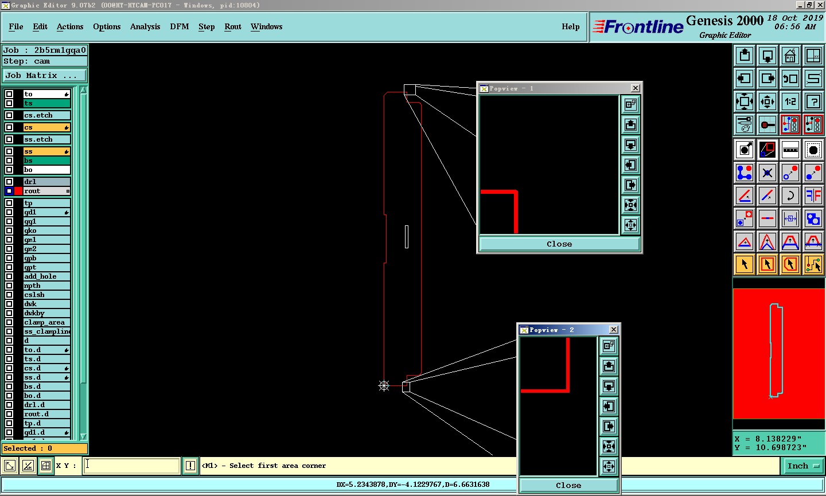Select the polygon select arrow tool
Viewport: 826px width, 496px height.
pyautogui.click(x=790, y=264)
